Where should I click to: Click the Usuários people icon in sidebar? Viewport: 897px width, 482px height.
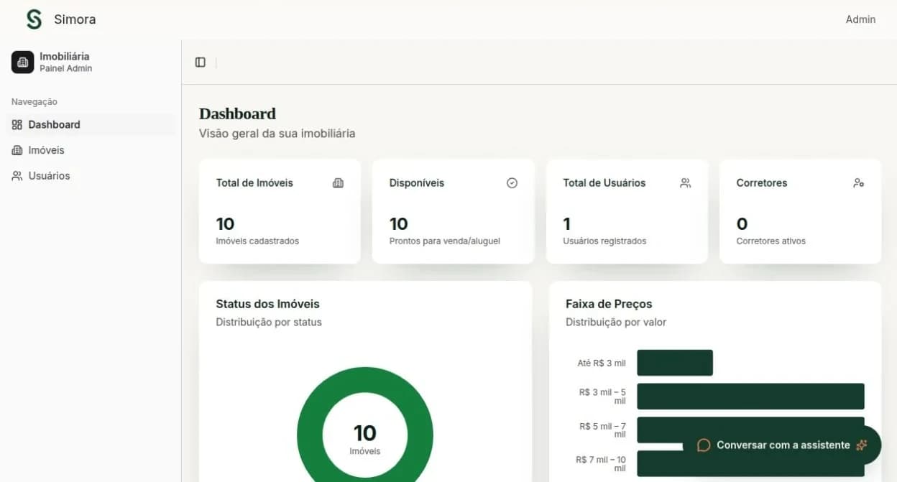17,176
